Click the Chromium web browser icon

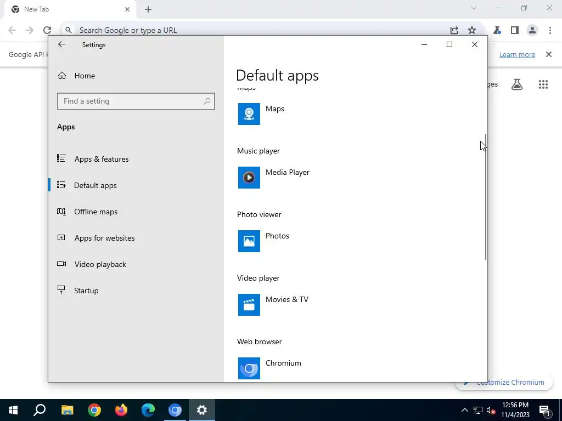point(249,368)
